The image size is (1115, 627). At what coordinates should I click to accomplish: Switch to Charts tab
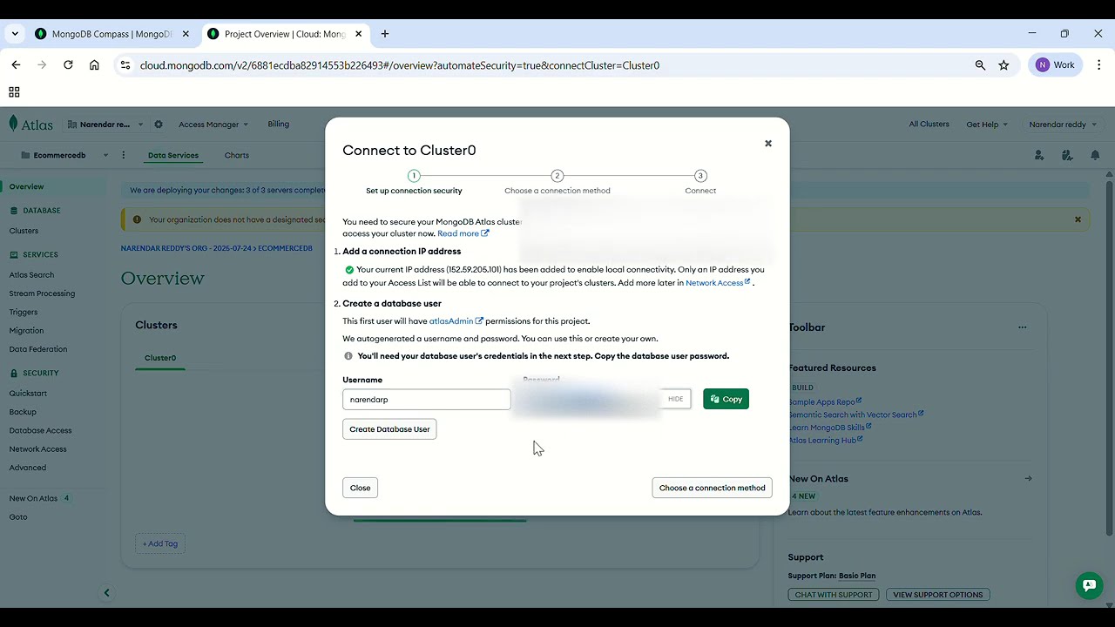[237, 155]
